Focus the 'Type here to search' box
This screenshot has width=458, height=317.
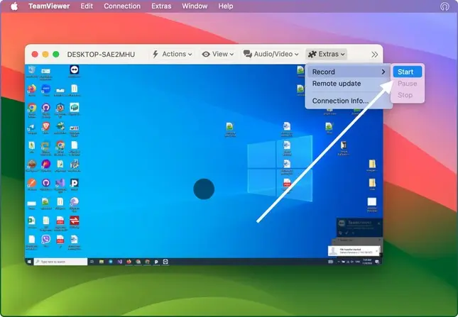pos(61,262)
